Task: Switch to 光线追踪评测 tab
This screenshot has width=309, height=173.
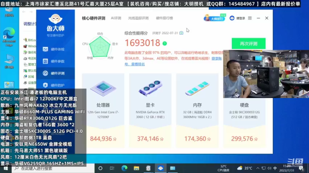Action: pos(138,18)
